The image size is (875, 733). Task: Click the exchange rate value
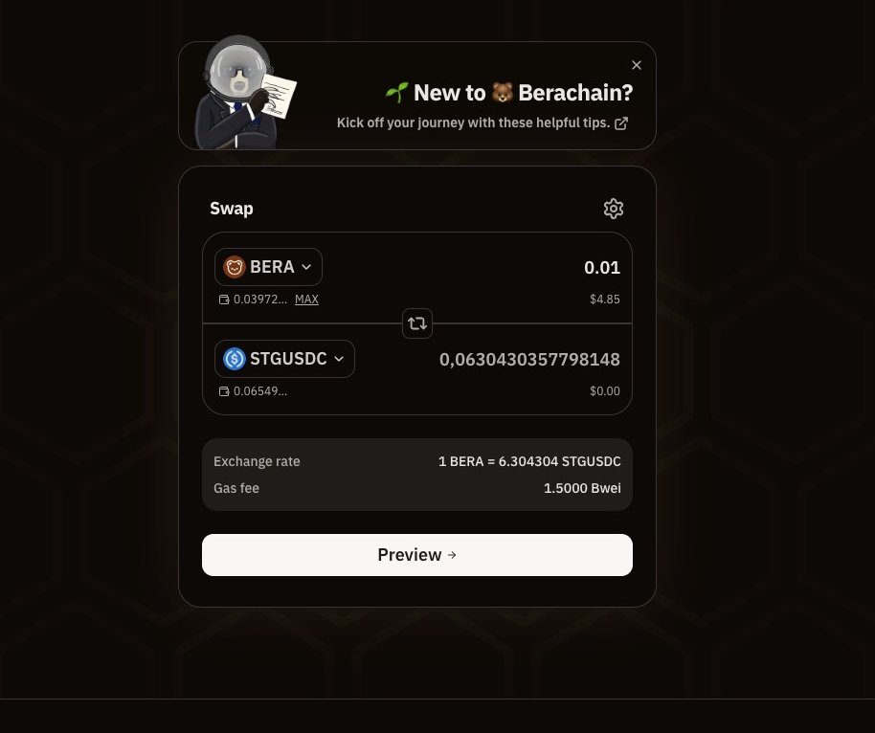529,462
